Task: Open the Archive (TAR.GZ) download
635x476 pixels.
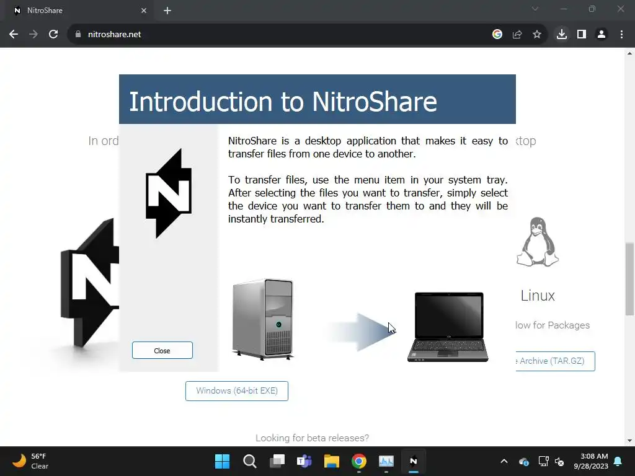Action: 555,361
